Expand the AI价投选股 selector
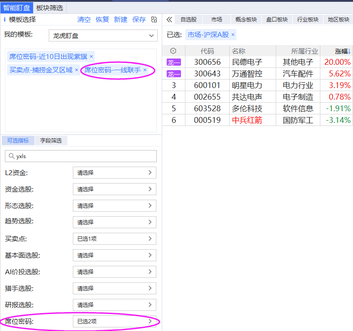The image size is (353, 331). (x=114, y=272)
